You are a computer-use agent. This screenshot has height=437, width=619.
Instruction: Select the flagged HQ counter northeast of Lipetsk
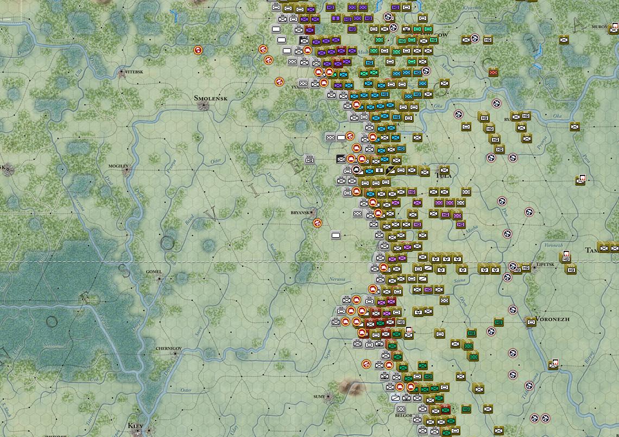click(x=566, y=258)
